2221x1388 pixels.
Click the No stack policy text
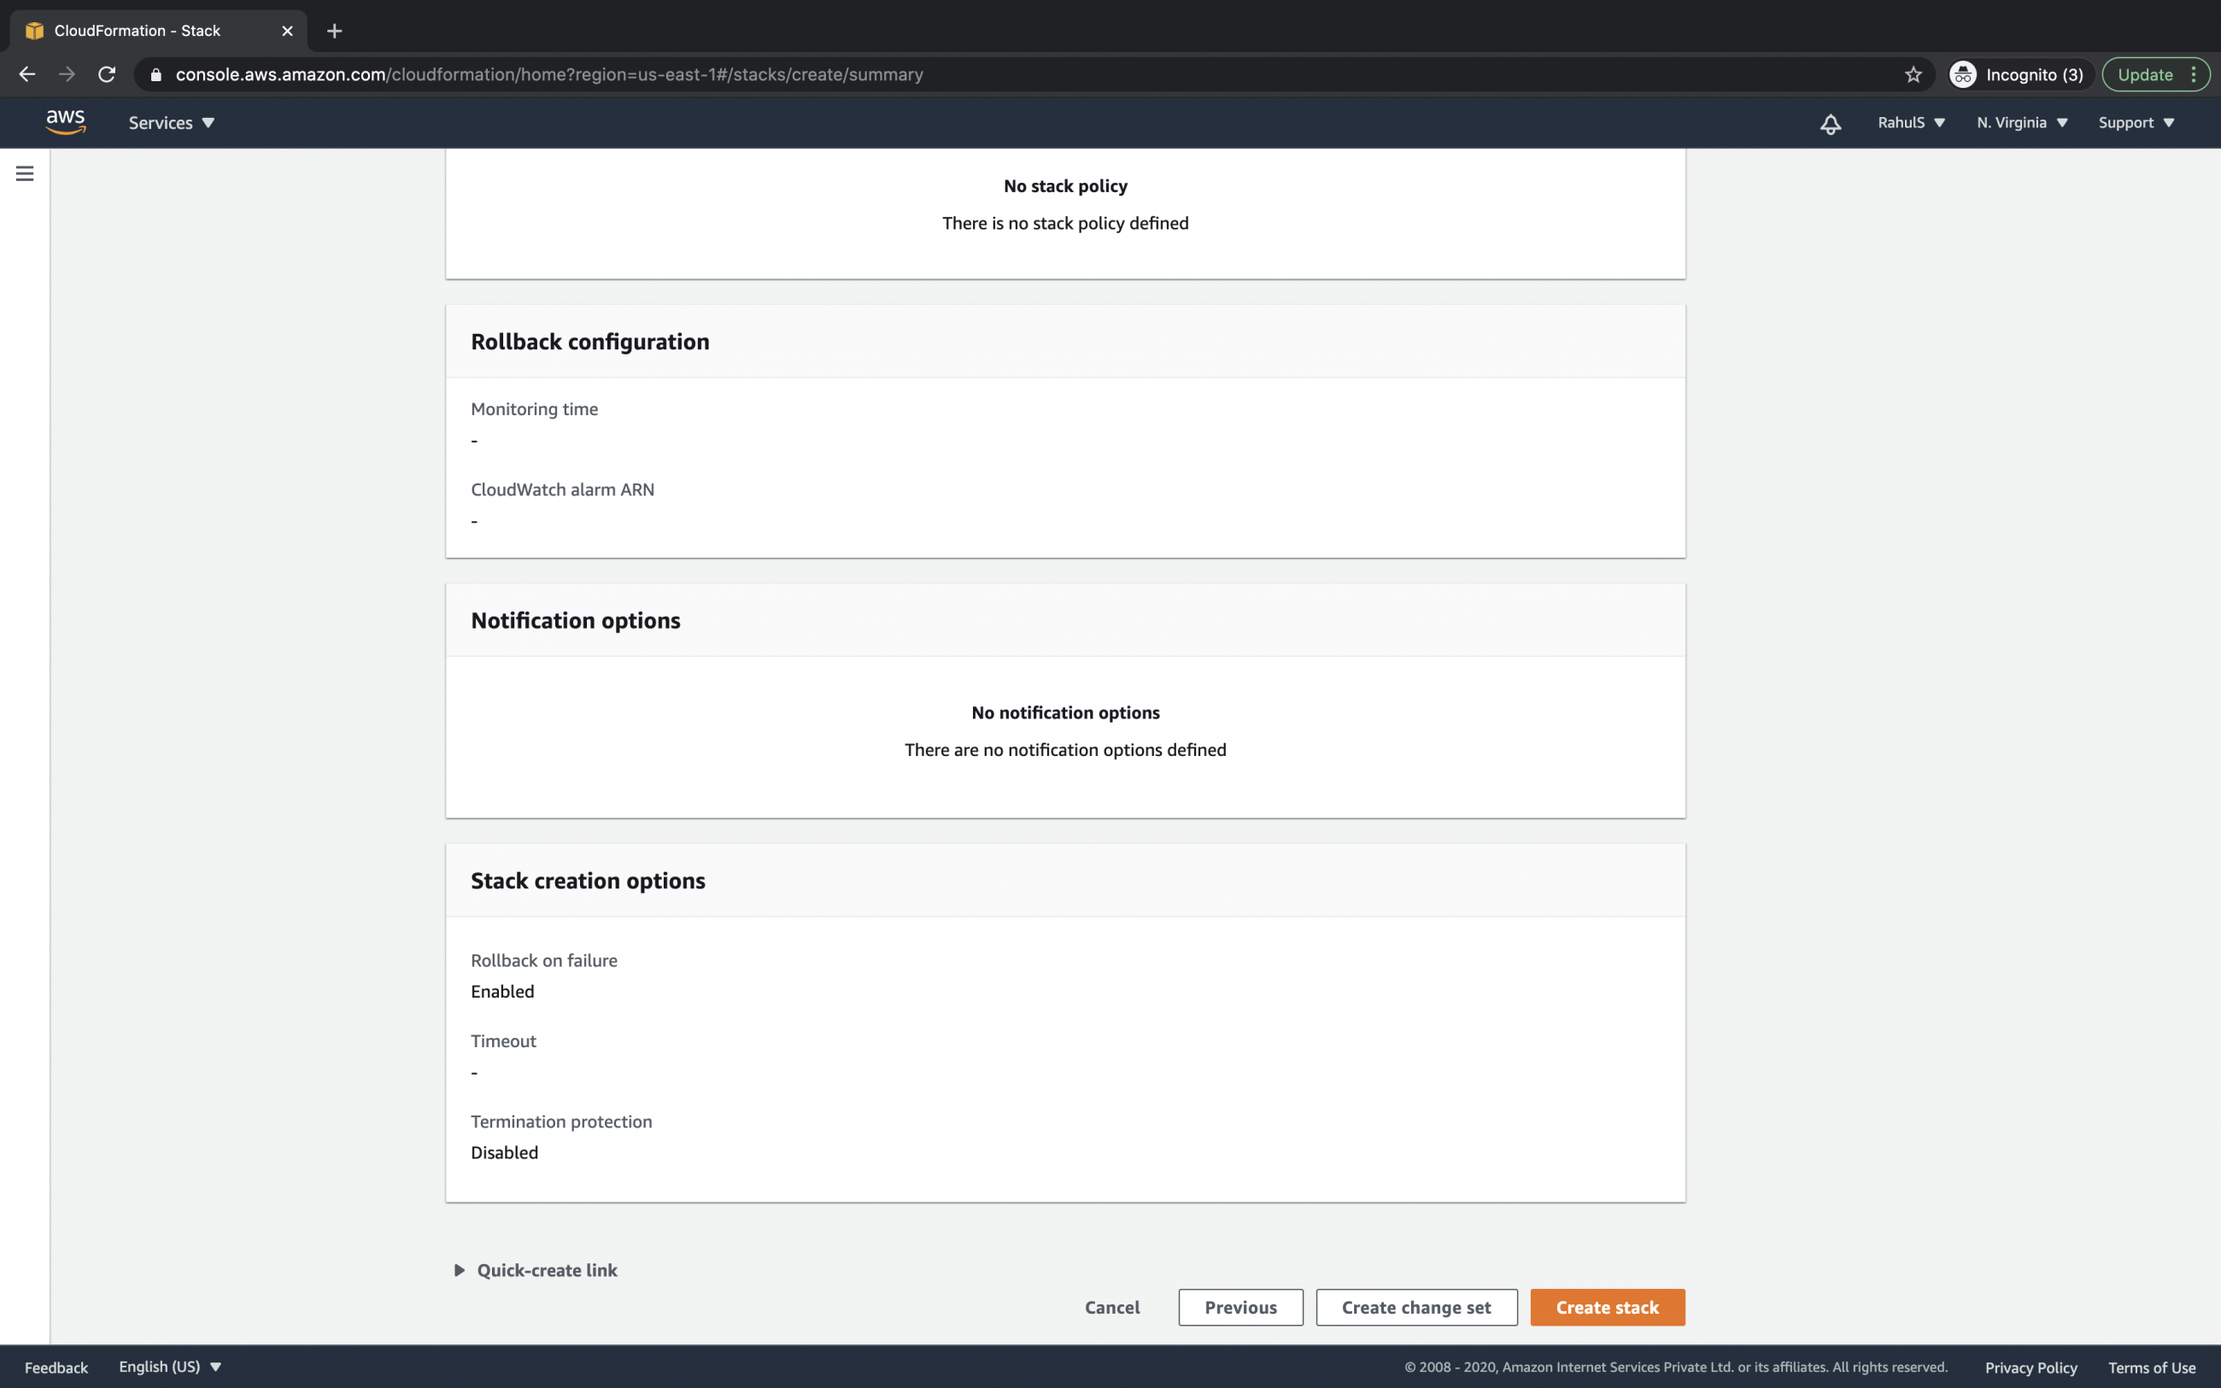pyautogui.click(x=1065, y=186)
